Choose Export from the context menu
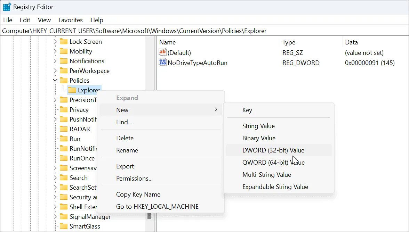Viewport: 409px width, 232px height. pyautogui.click(x=161, y=166)
